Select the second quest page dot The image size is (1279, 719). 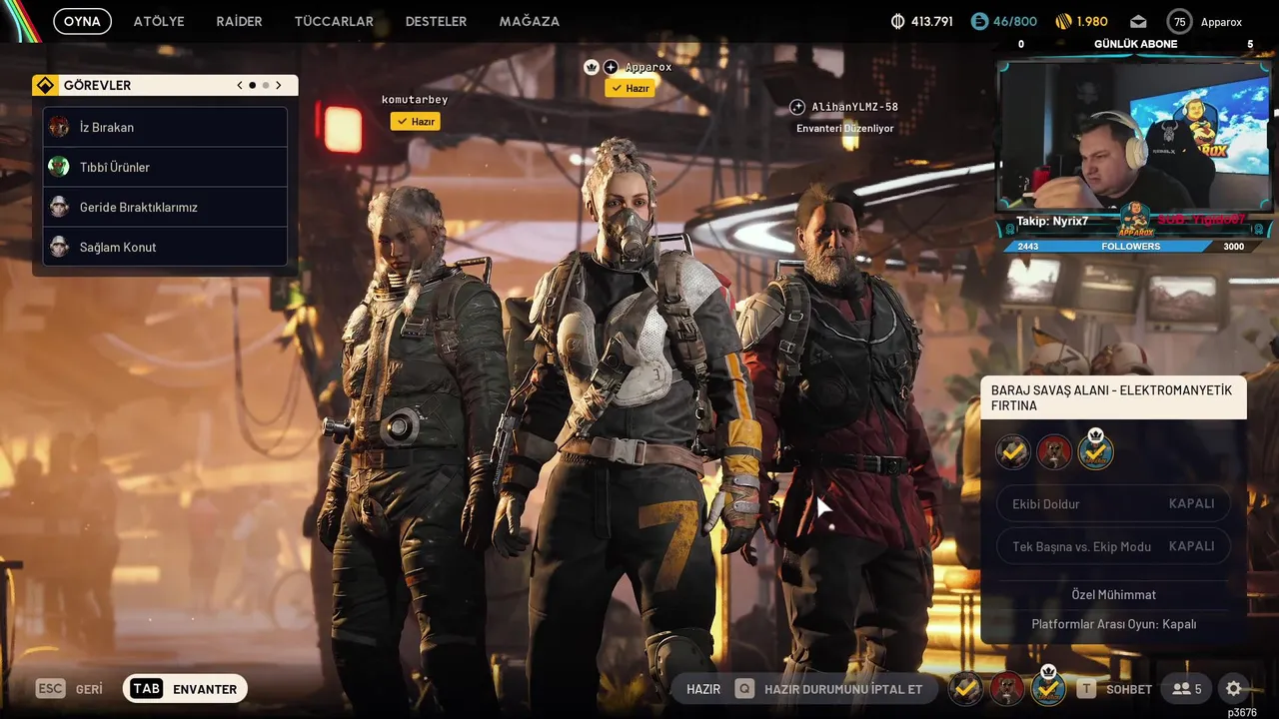[x=265, y=85]
